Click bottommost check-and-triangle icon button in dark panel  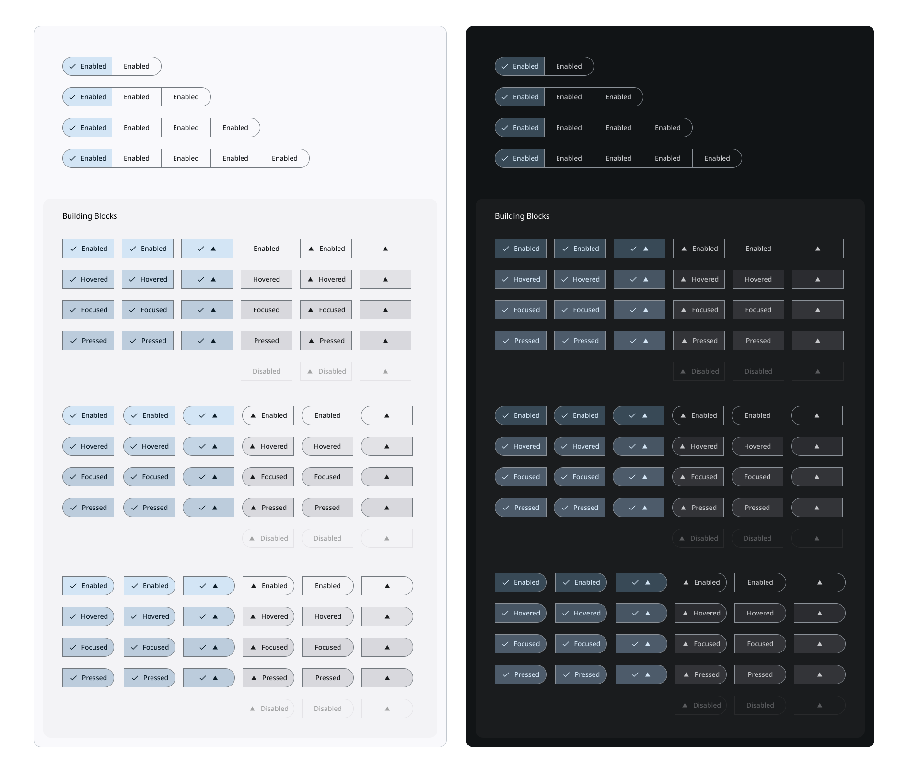click(641, 674)
